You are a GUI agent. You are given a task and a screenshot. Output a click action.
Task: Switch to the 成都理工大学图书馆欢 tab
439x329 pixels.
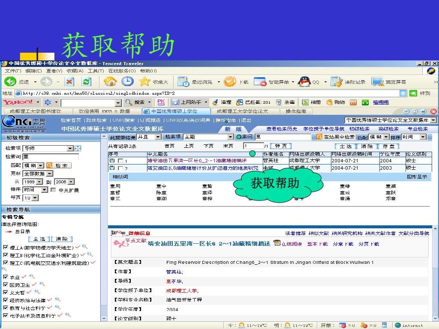[x=37, y=111]
